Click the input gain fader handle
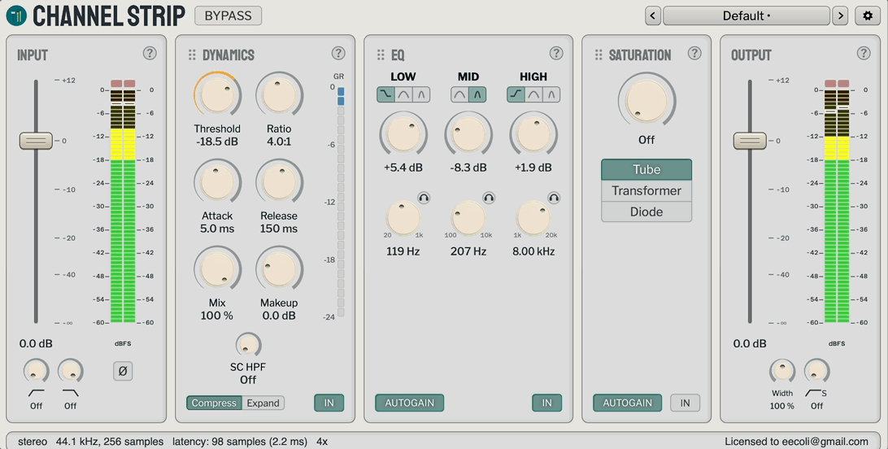 coord(36,141)
